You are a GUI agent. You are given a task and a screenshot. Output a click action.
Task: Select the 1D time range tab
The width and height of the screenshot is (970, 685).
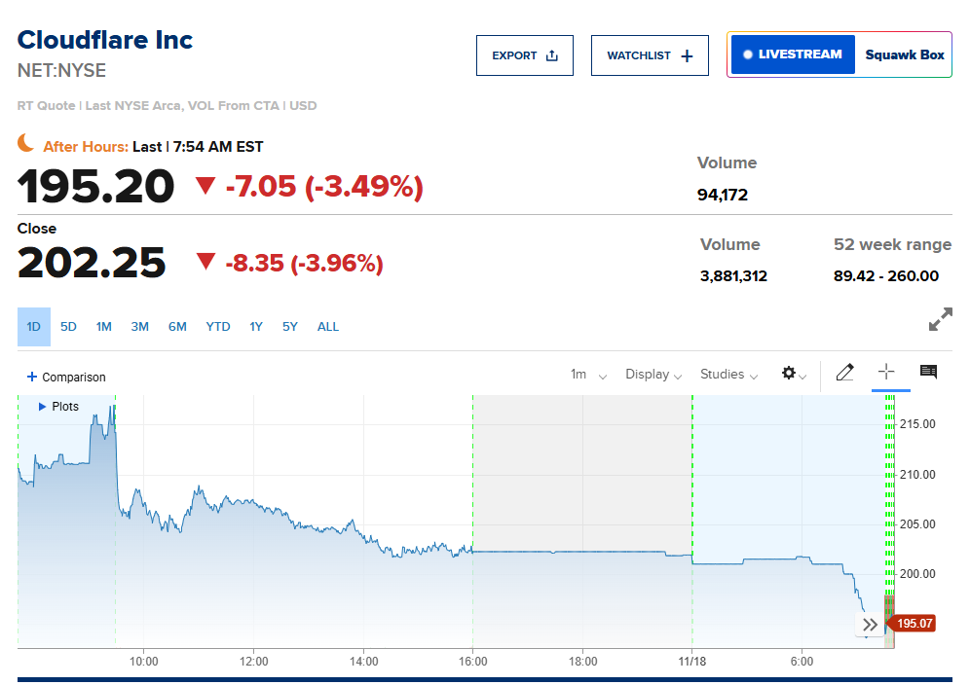pos(34,327)
